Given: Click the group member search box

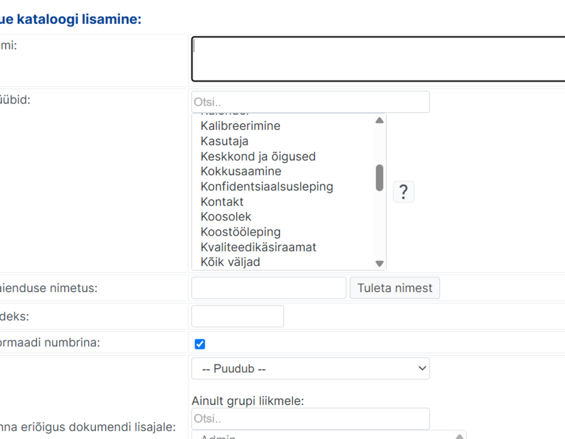Looking at the screenshot, I should pos(311,419).
